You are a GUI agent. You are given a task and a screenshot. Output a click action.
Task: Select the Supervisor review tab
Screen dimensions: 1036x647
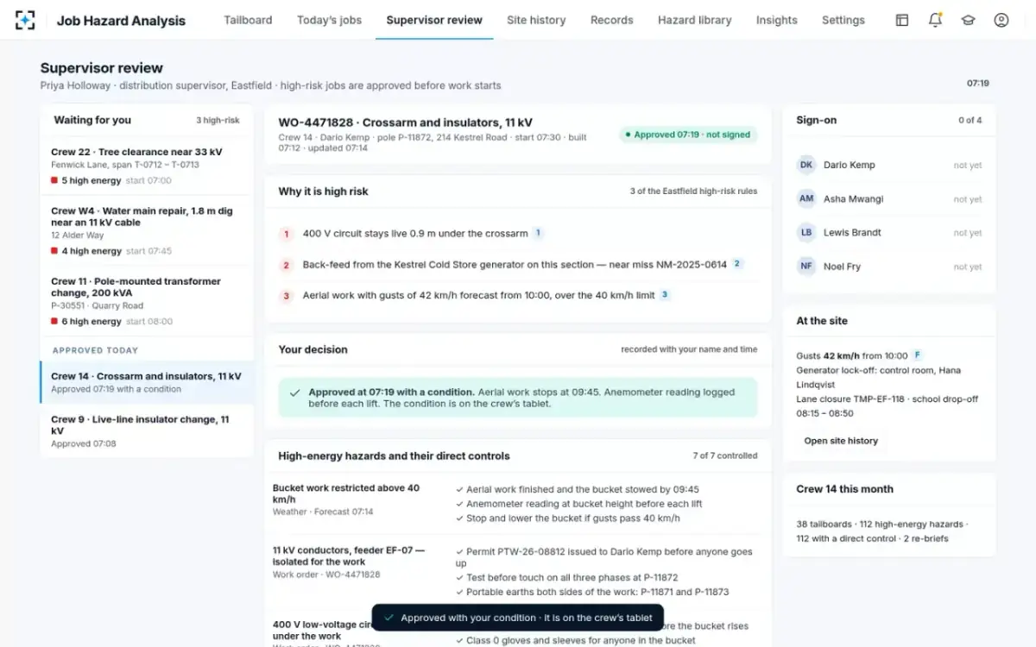pyautogui.click(x=434, y=20)
